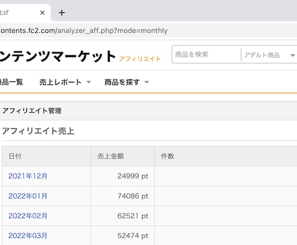Click the コンテンツマーケット logo

(x=57, y=56)
